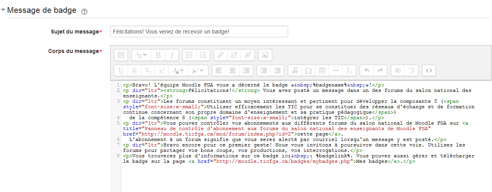
Task: Click the Sujet du message label
Action: (77, 32)
